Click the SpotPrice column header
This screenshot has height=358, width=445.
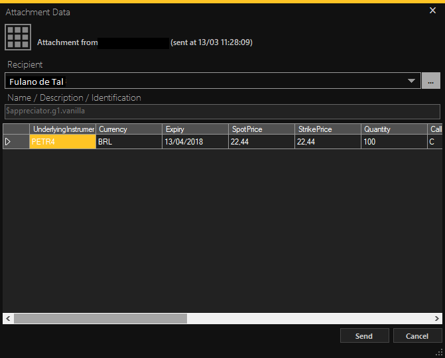[261, 129]
